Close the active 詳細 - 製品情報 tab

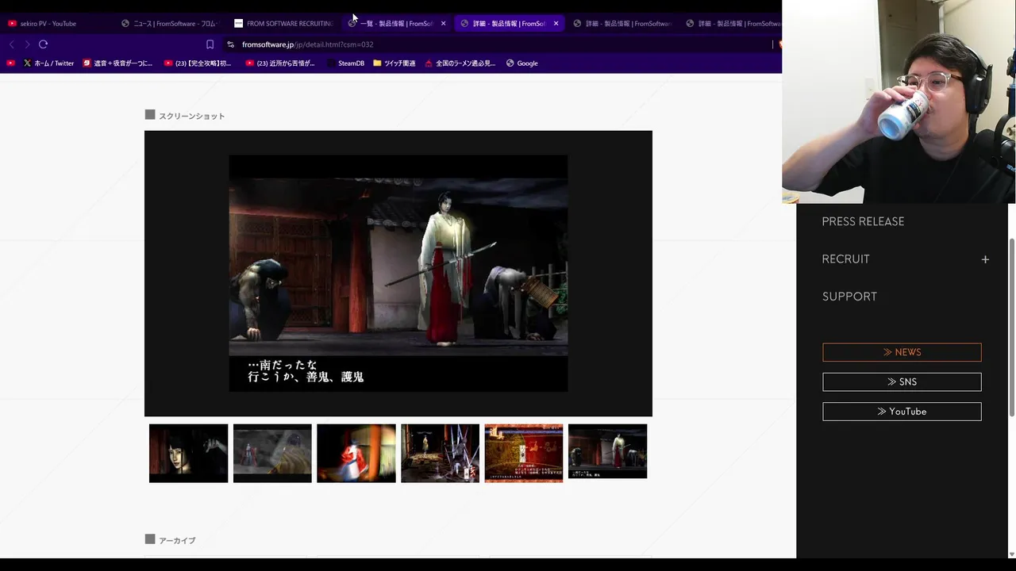(x=556, y=24)
